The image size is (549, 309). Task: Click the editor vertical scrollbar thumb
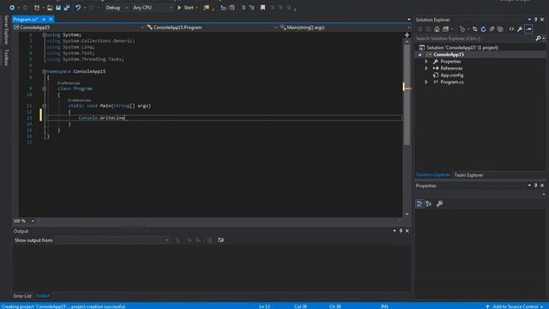click(x=407, y=94)
